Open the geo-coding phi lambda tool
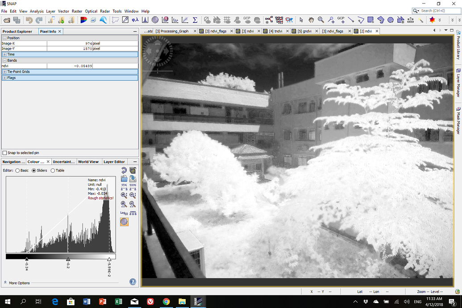 (x=135, y=20)
